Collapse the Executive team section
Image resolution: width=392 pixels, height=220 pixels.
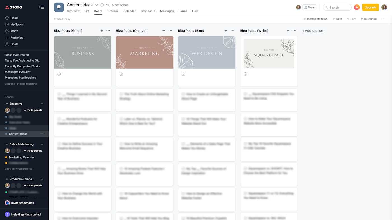[7, 104]
